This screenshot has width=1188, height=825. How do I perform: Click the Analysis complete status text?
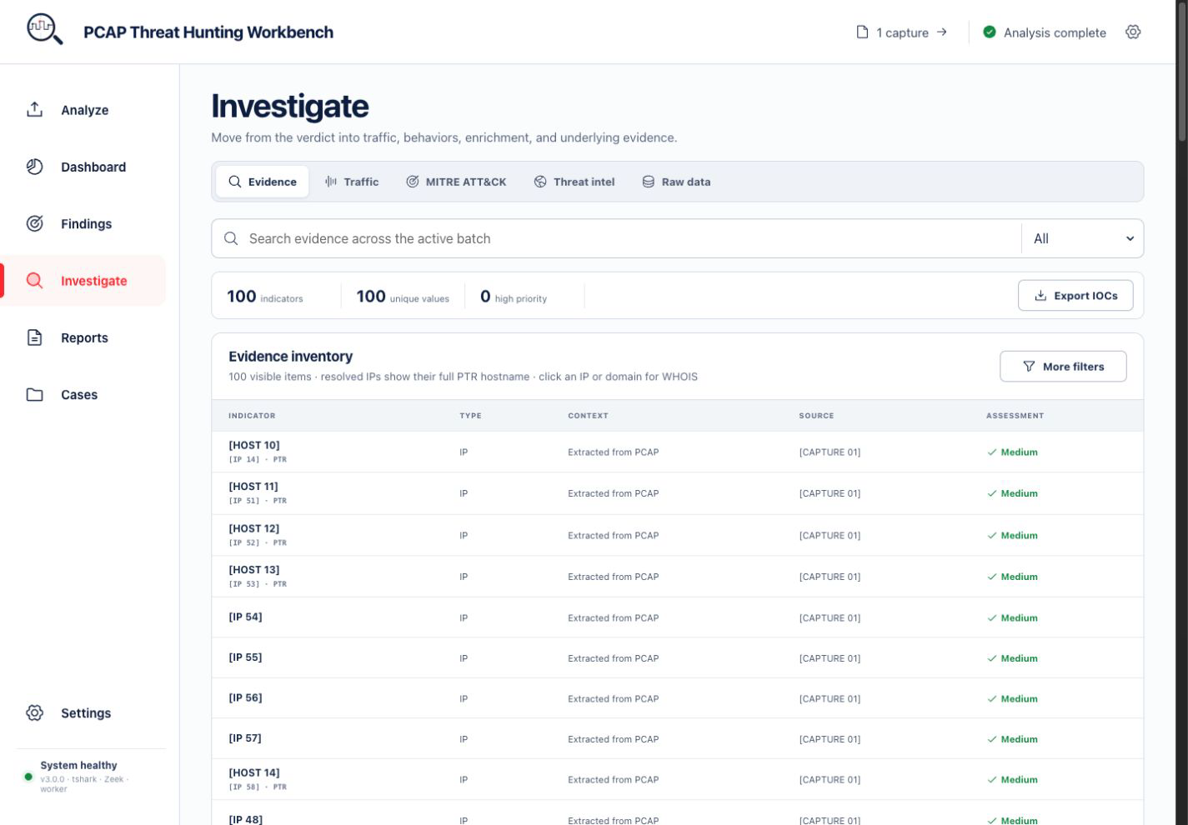click(1055, 32)
